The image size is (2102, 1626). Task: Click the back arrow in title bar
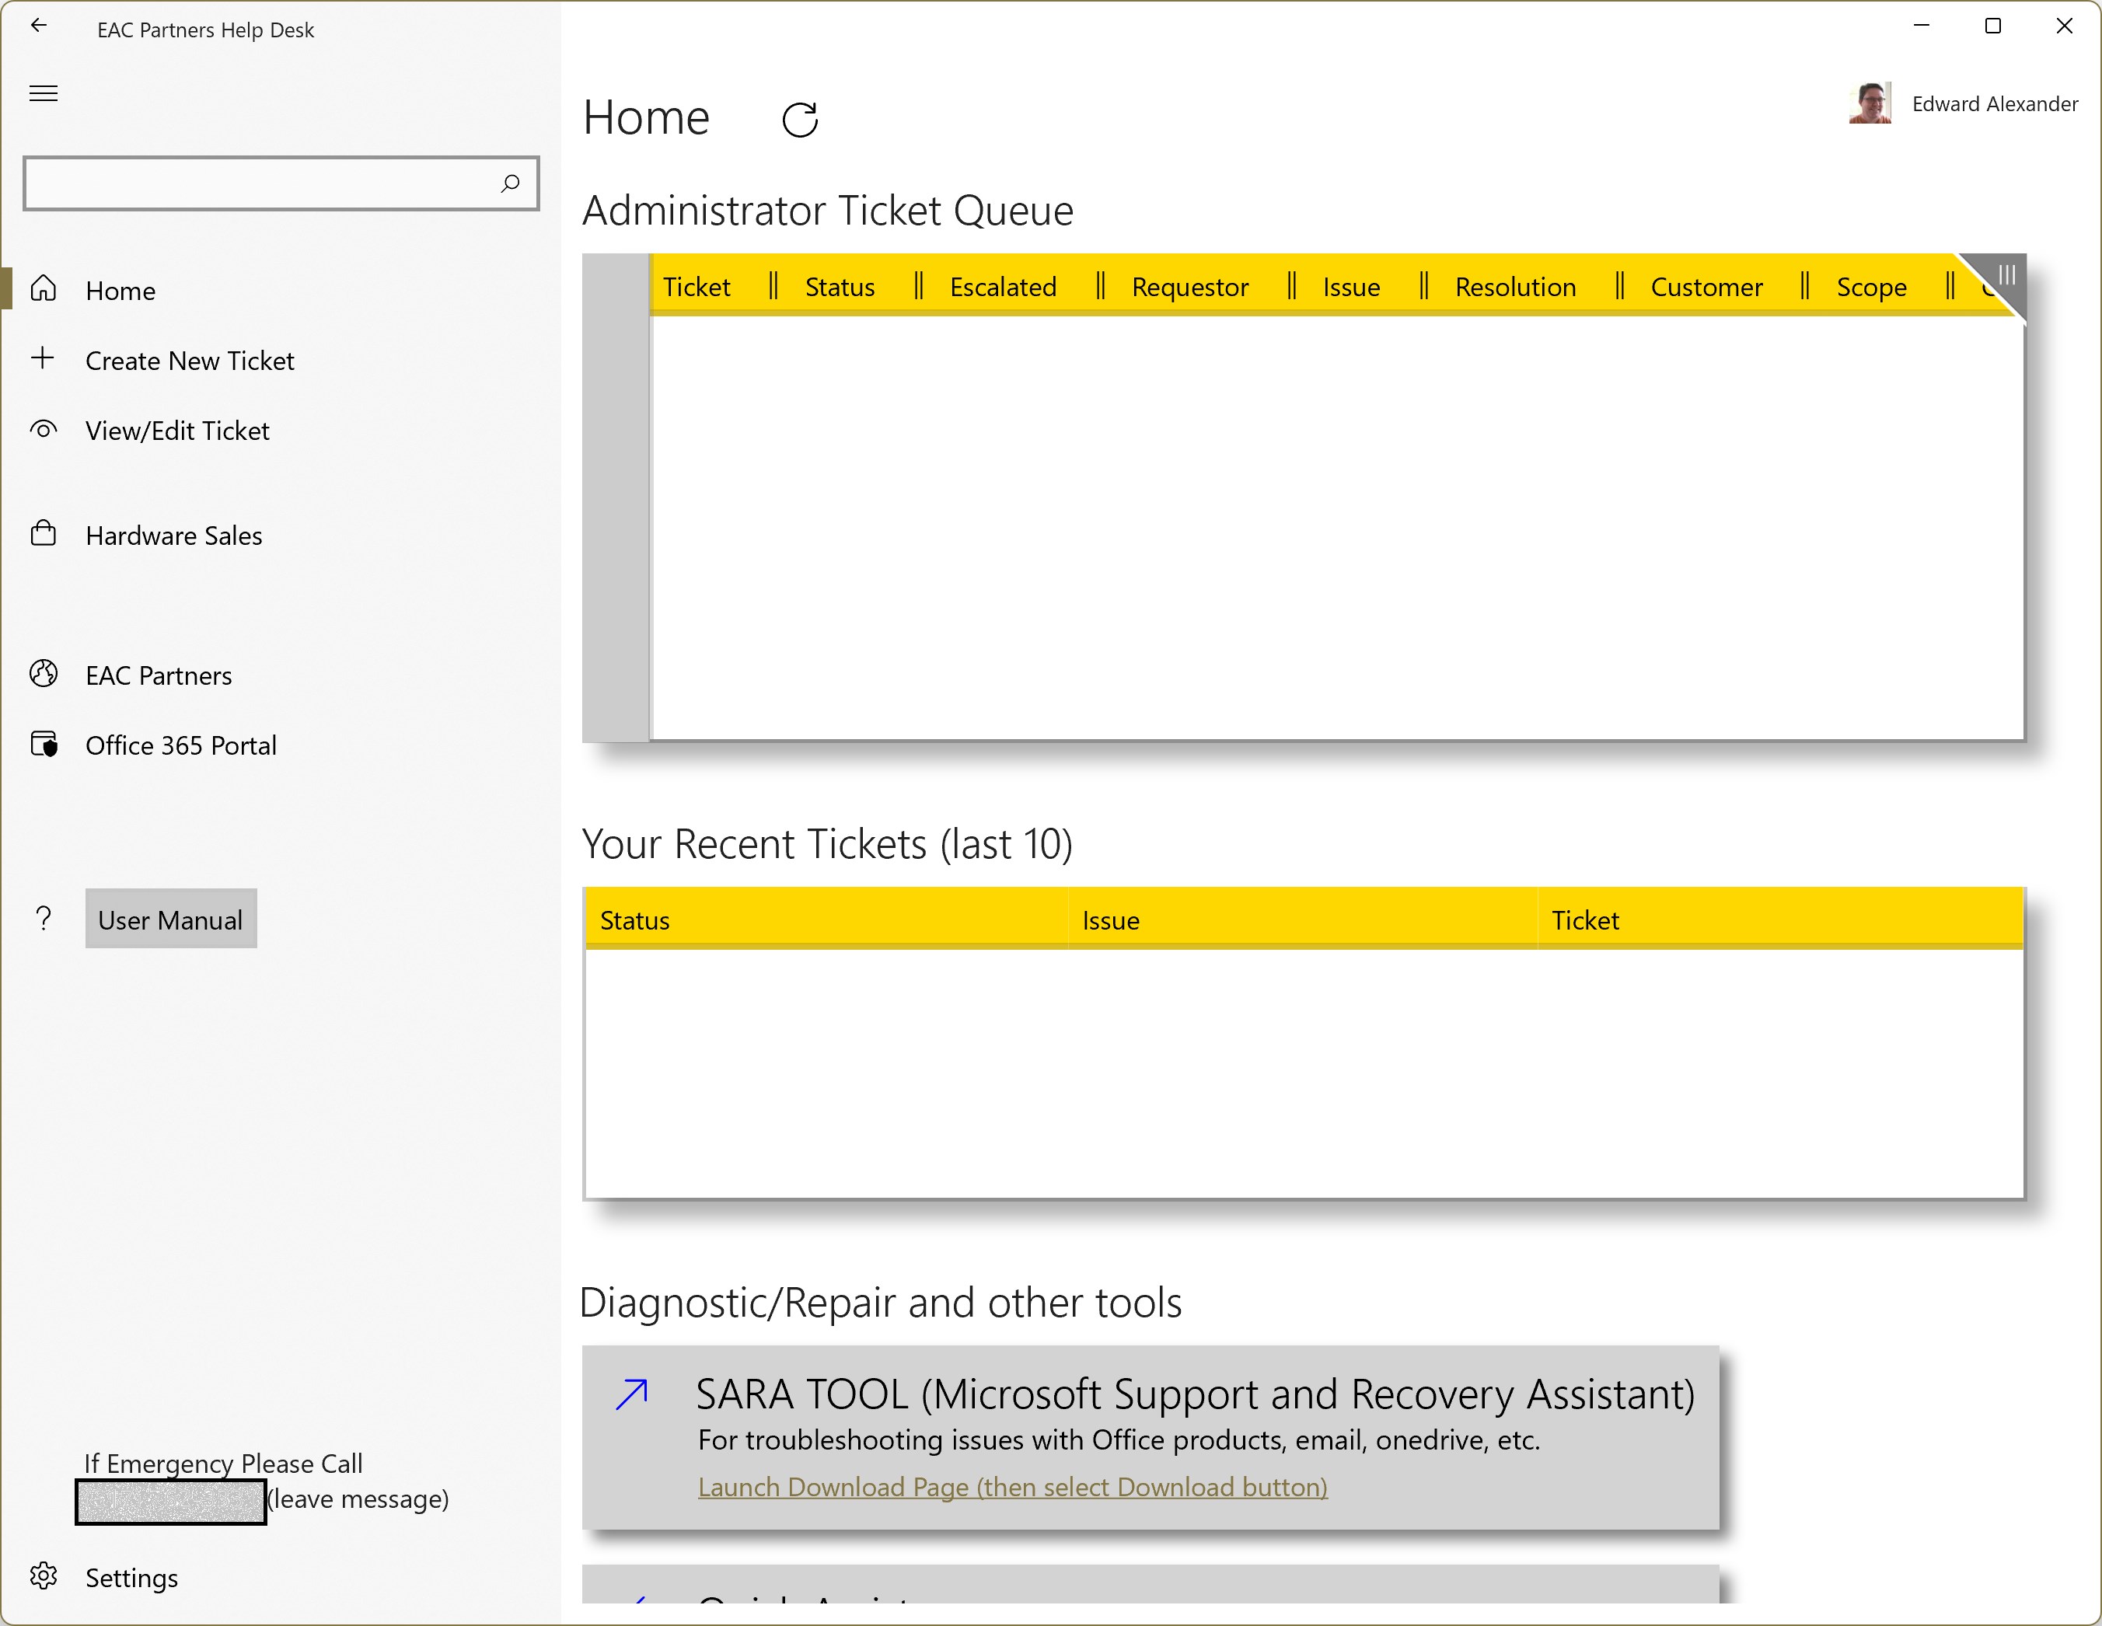(39, 26)
